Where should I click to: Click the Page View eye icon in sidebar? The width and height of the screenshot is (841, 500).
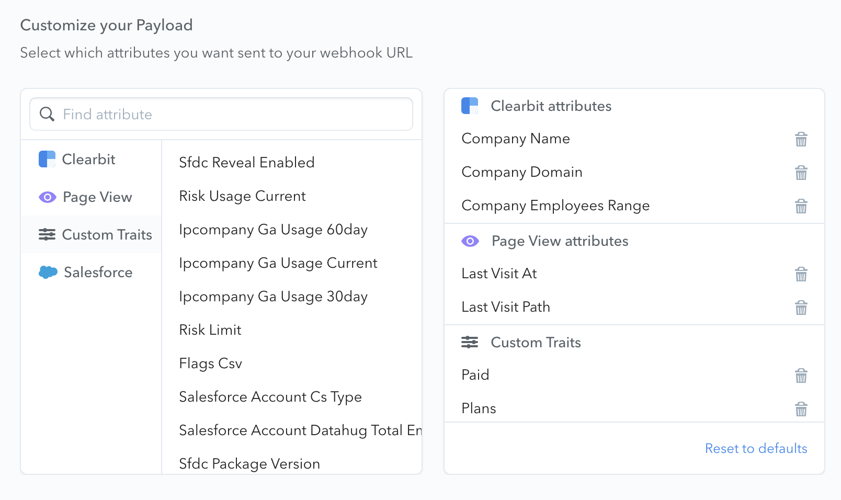(x=48, y=197)
